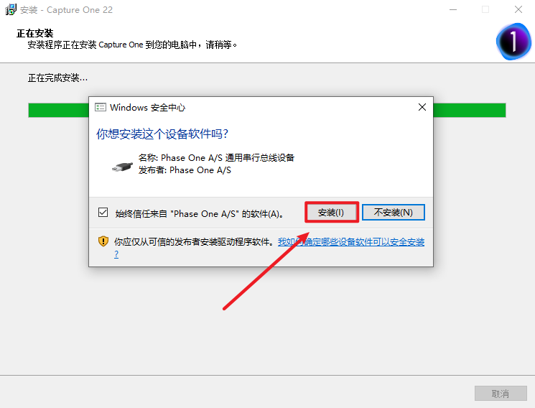The width and height of the screenshot is (535, 408).
Task: Click the yellow warning shield icon
Action: (x=103, y=242)
